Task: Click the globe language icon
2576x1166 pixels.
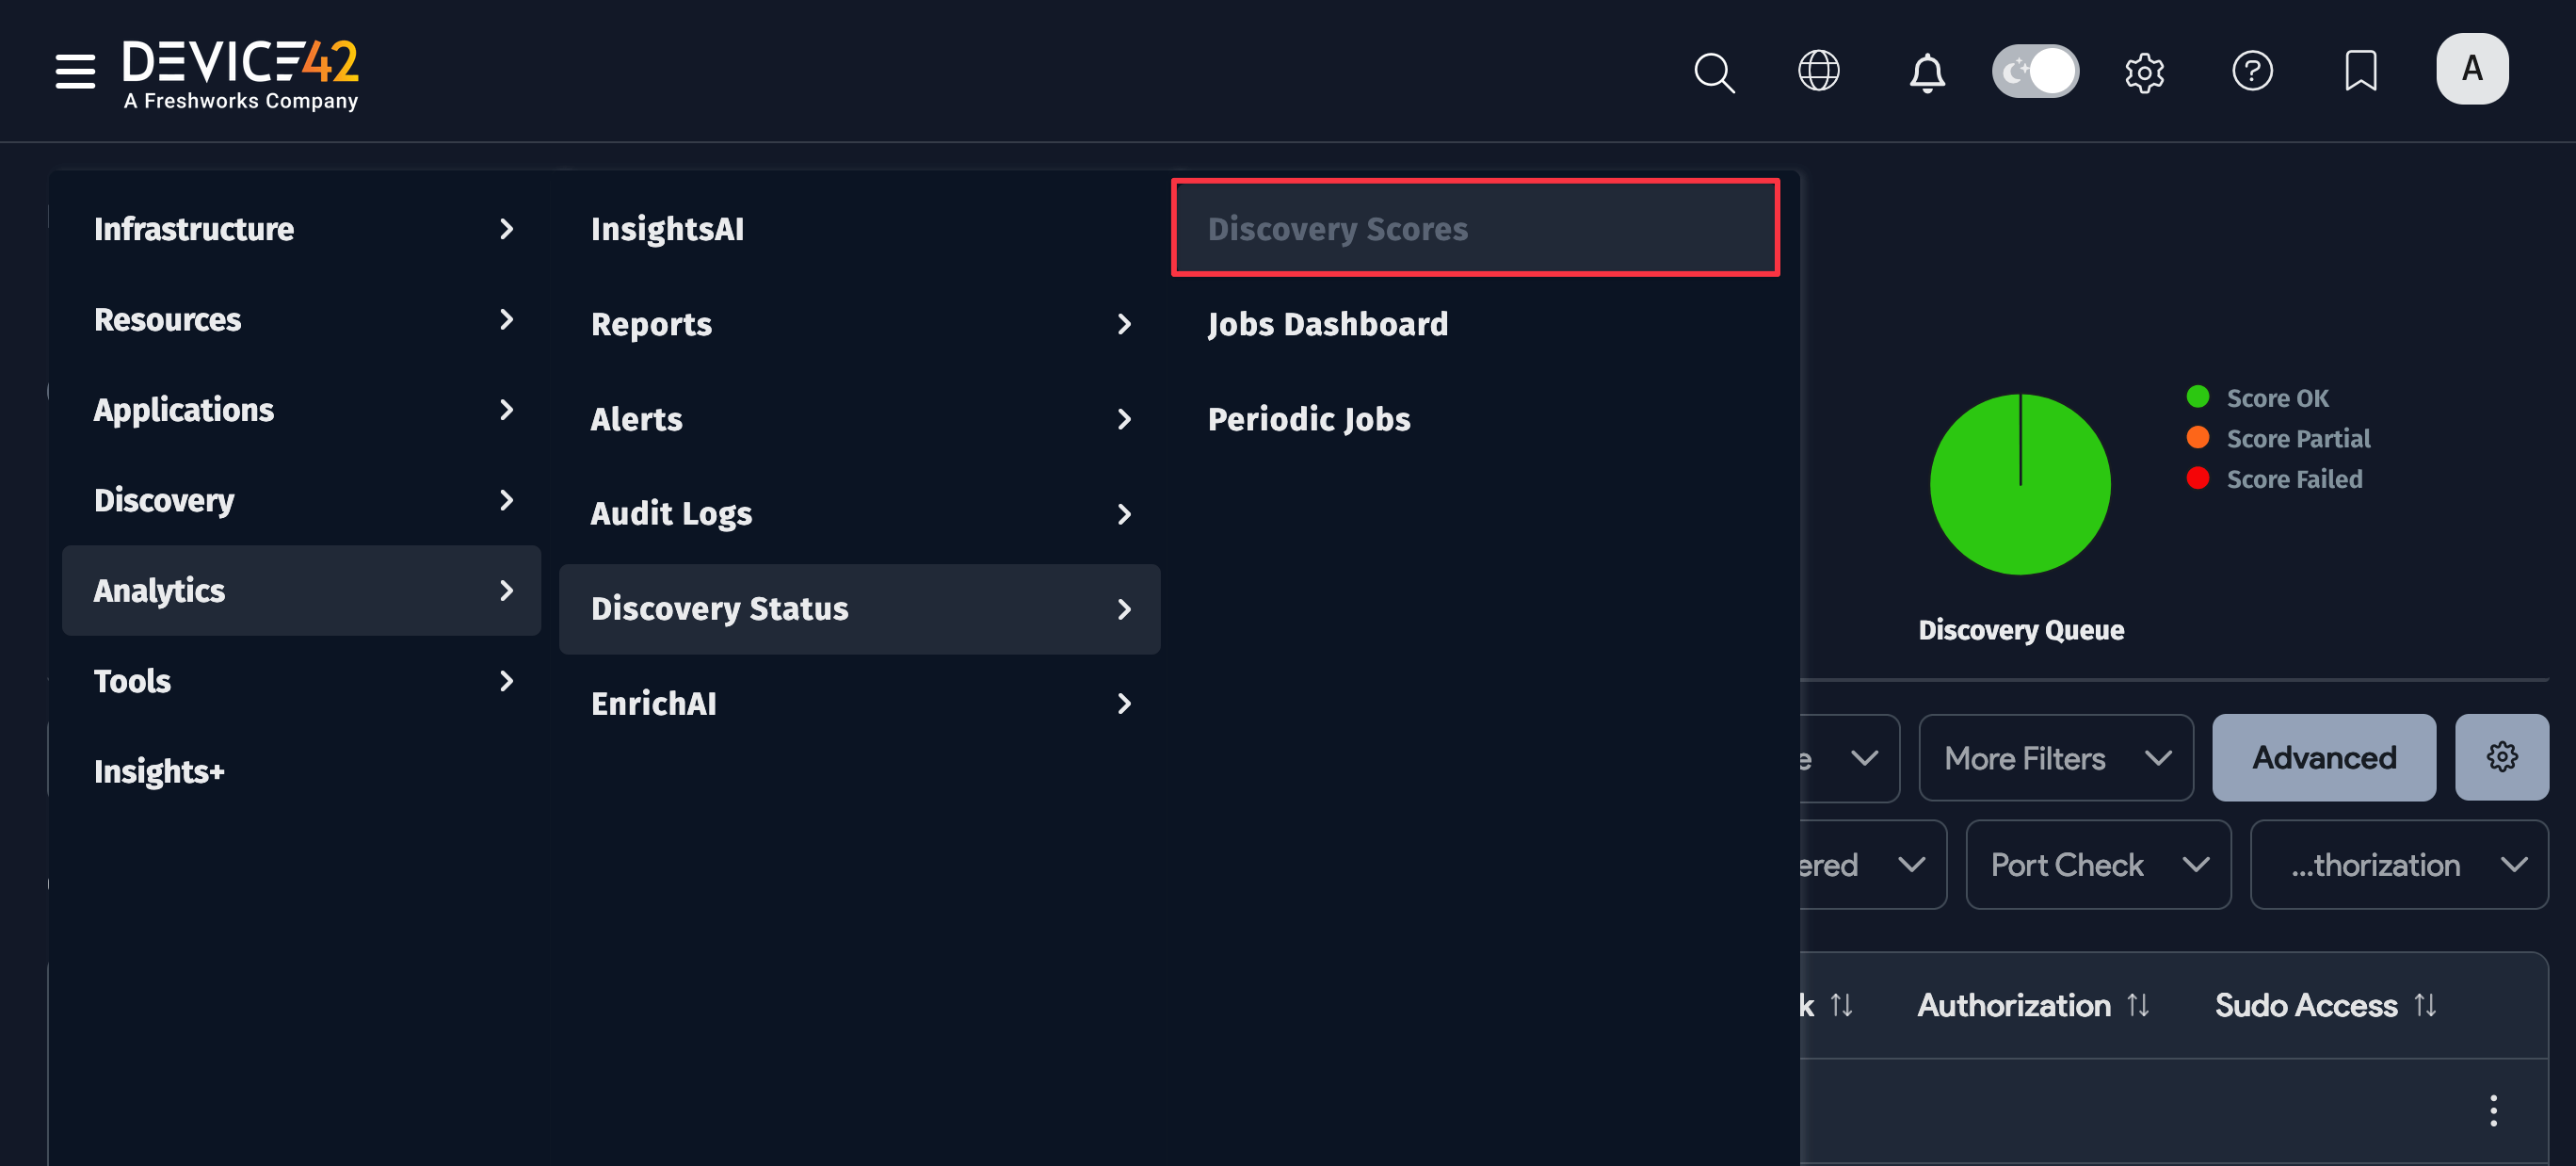Action: pyautogui.click(x=1819, y=71)
